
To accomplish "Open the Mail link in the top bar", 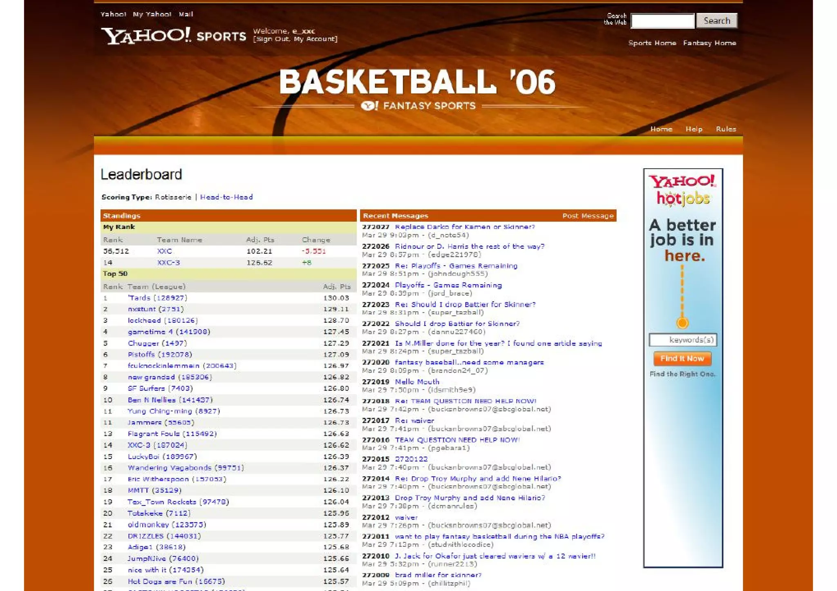I will click(186, 14).
